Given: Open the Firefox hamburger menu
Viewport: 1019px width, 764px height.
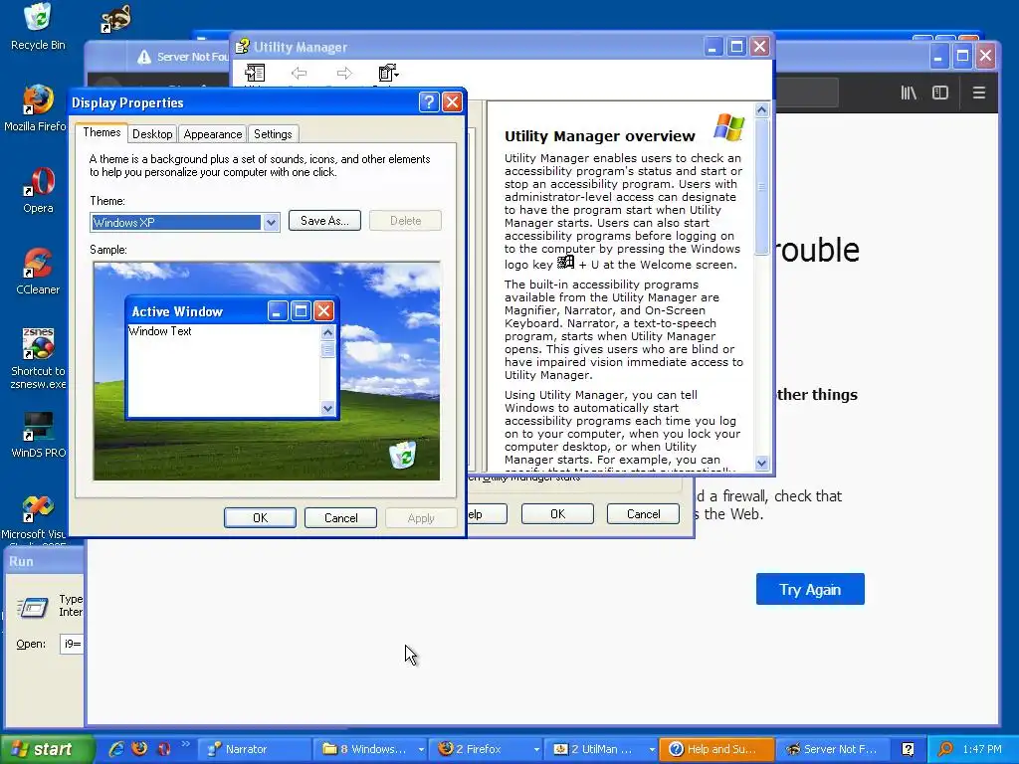Looking at the screenshot, I should (979, 93).
